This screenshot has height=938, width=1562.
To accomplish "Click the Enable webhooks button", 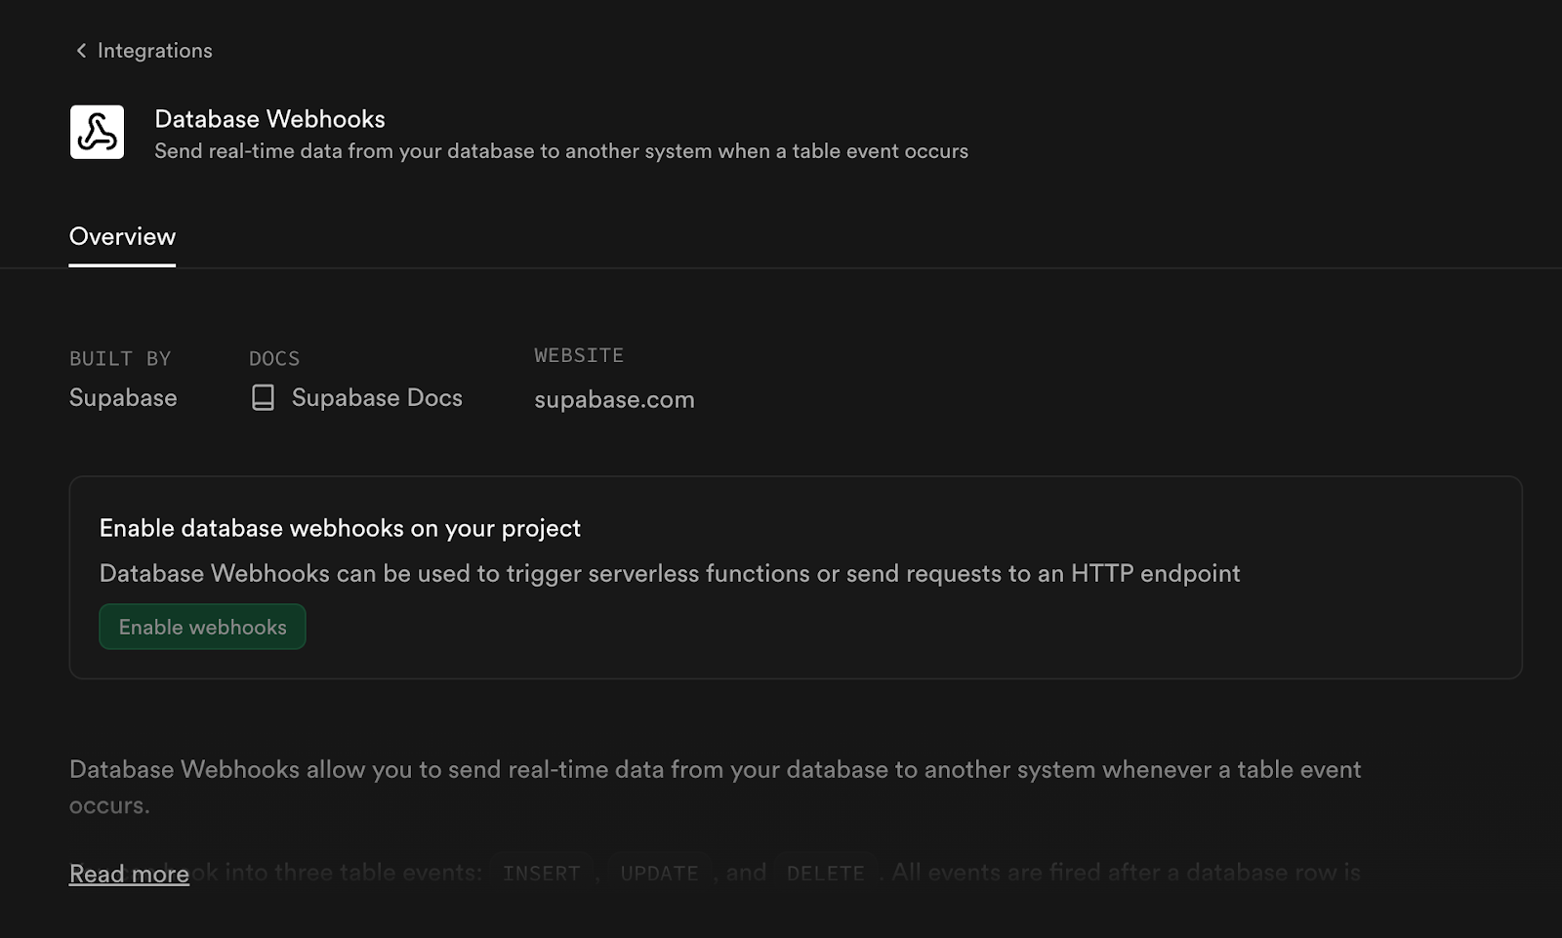I will point(202,627).
